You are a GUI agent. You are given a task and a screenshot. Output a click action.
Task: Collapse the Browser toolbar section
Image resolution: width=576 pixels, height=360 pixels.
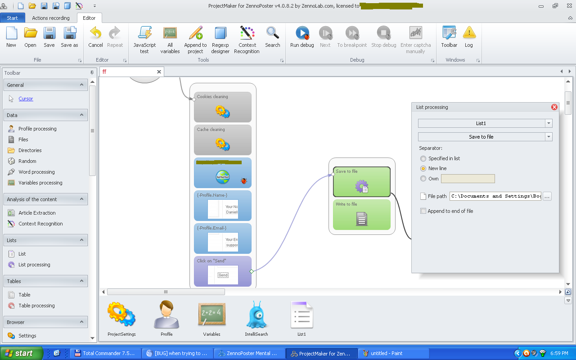81,322
